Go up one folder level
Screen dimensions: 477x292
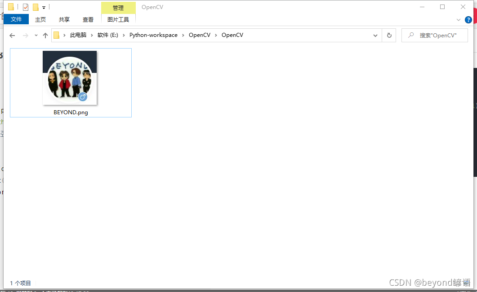pyautogui.click(x=45, y=36)
